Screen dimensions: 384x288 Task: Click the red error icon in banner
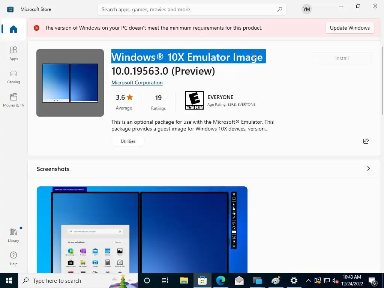36,28
